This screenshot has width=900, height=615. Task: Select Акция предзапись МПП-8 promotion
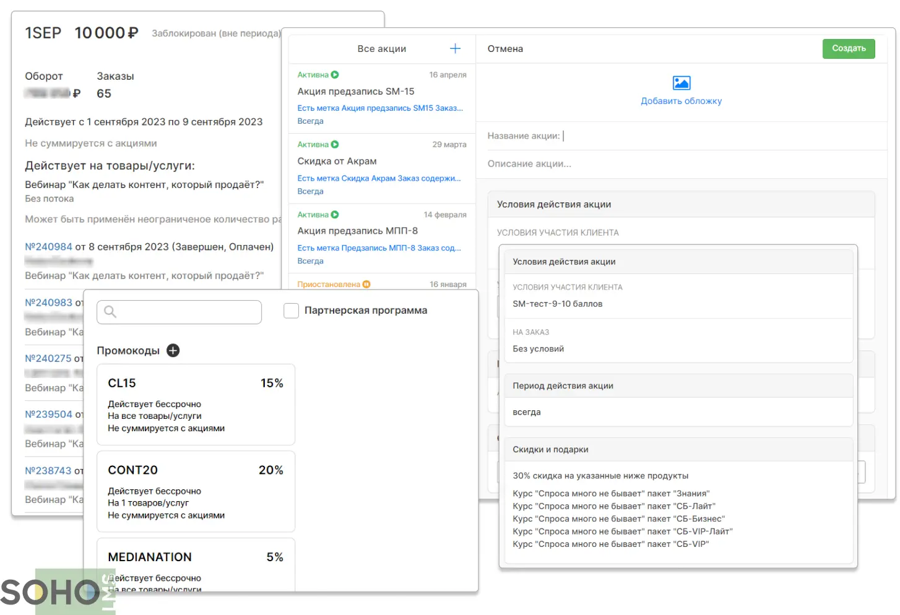(x=382, y=238)
